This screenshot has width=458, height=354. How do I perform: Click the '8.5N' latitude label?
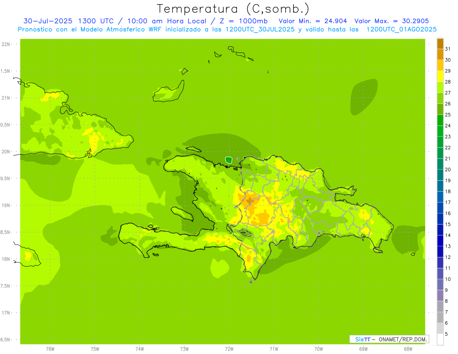[x=6, y=232]
